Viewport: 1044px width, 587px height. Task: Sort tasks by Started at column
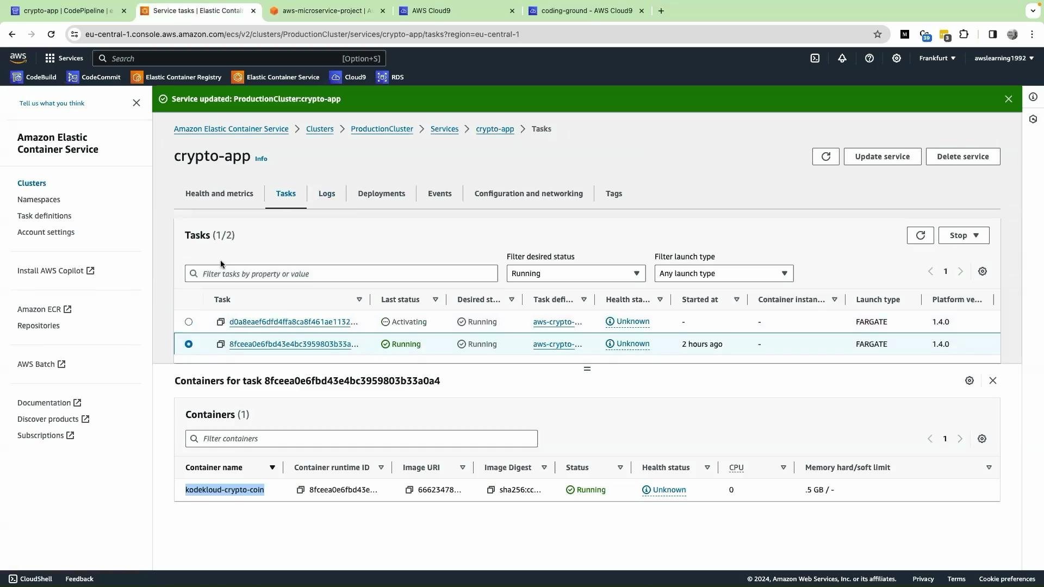point(736,299)
